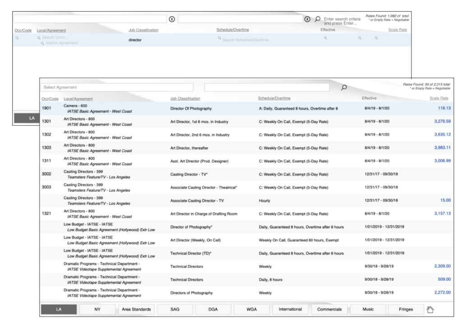
Task: Click the search magnifier in back window header
Action: (x=317, y=19)
